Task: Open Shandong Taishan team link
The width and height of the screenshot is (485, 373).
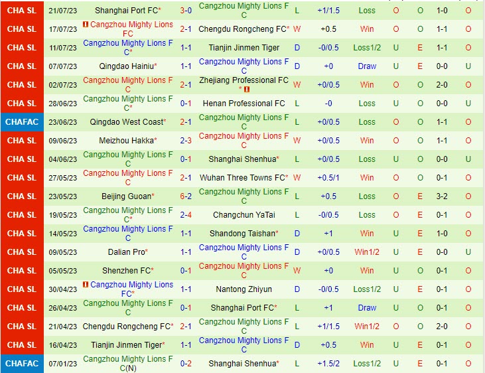Action: [x=242, y=234]
